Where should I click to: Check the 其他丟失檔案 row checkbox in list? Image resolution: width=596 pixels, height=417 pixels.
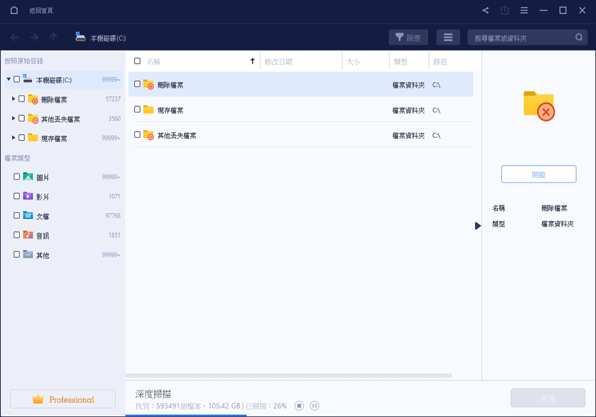coord(137,135)
